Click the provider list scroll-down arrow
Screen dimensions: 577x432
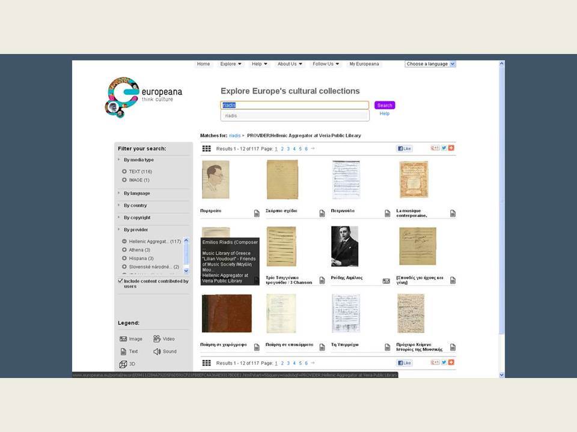coord(186,271)
